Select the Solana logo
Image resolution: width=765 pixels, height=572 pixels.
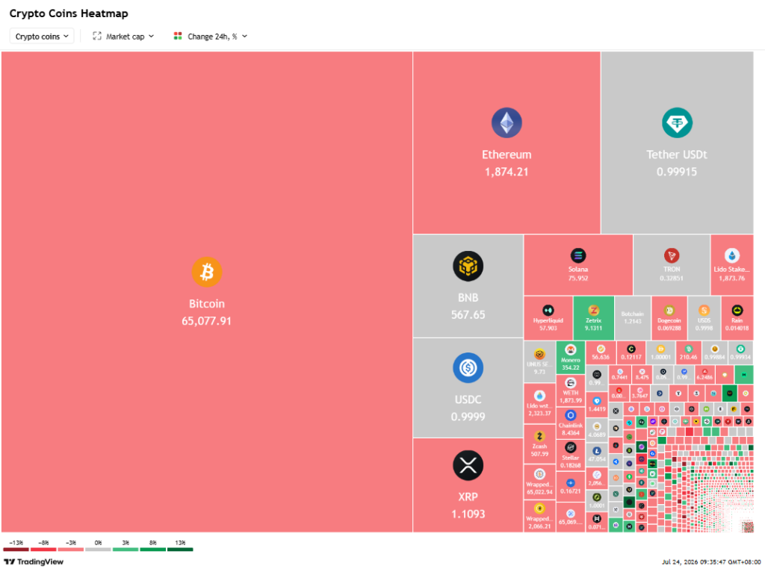coord(578,255)
